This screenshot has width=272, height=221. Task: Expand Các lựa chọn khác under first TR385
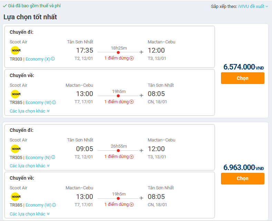pos(30,111)
